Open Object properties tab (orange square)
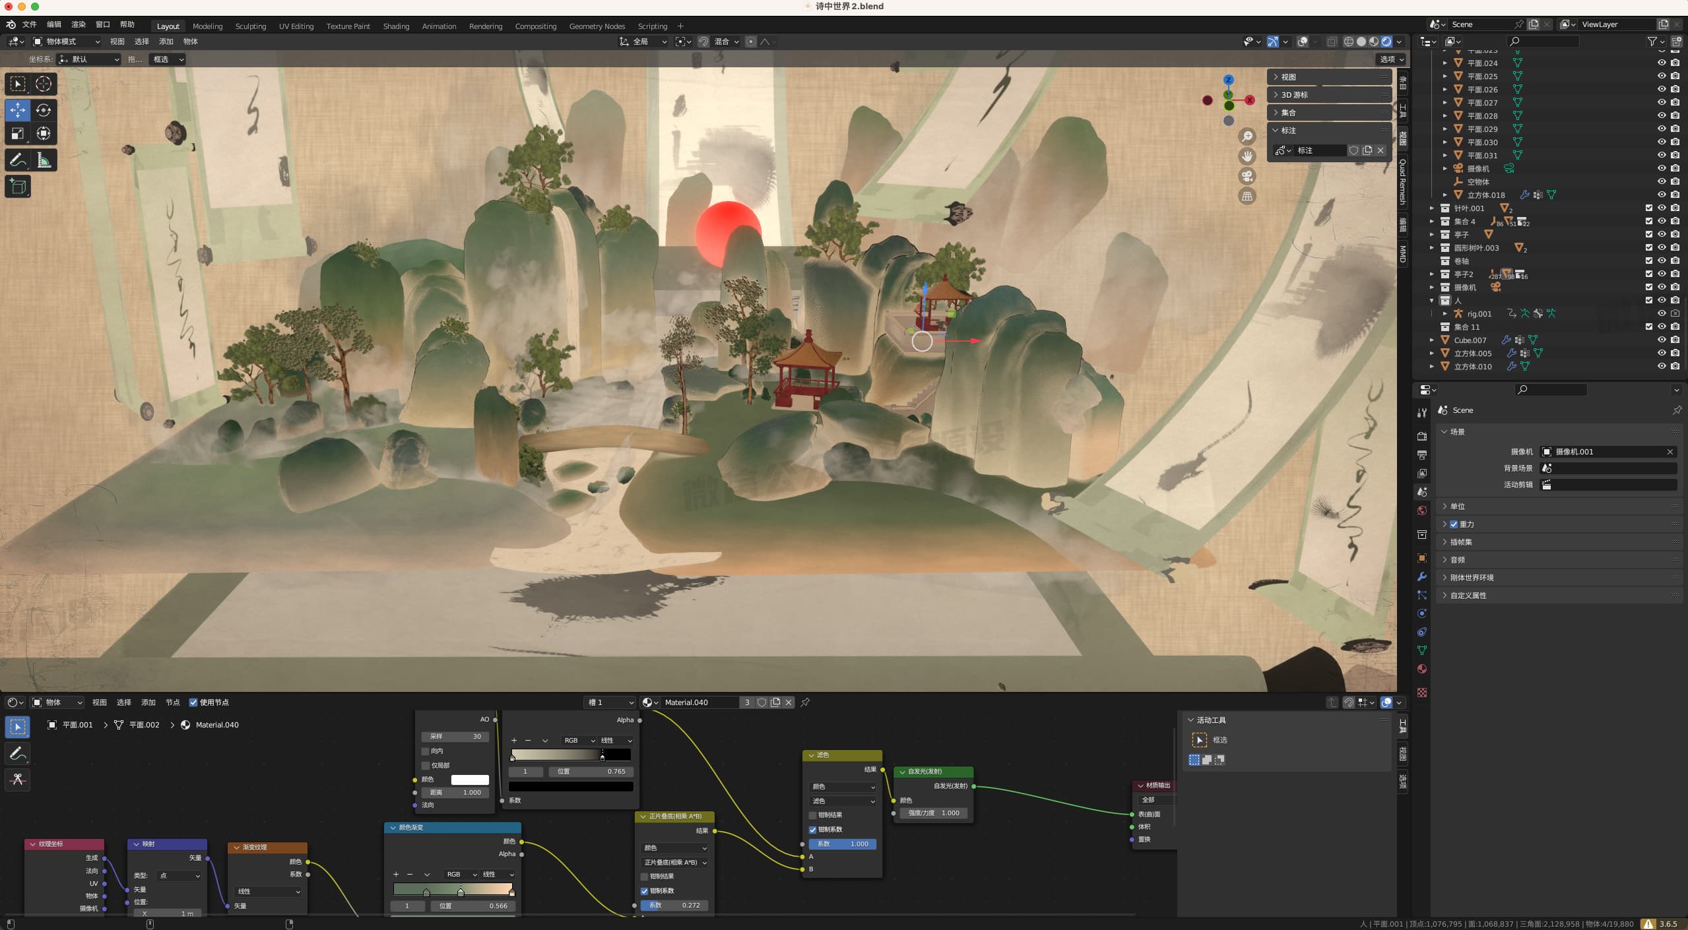This screenshot has width=1688, height=930. coord(1422,558)
